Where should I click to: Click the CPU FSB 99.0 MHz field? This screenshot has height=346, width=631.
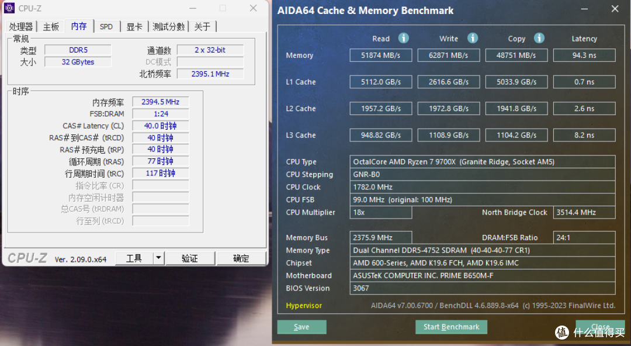(483, 199)
